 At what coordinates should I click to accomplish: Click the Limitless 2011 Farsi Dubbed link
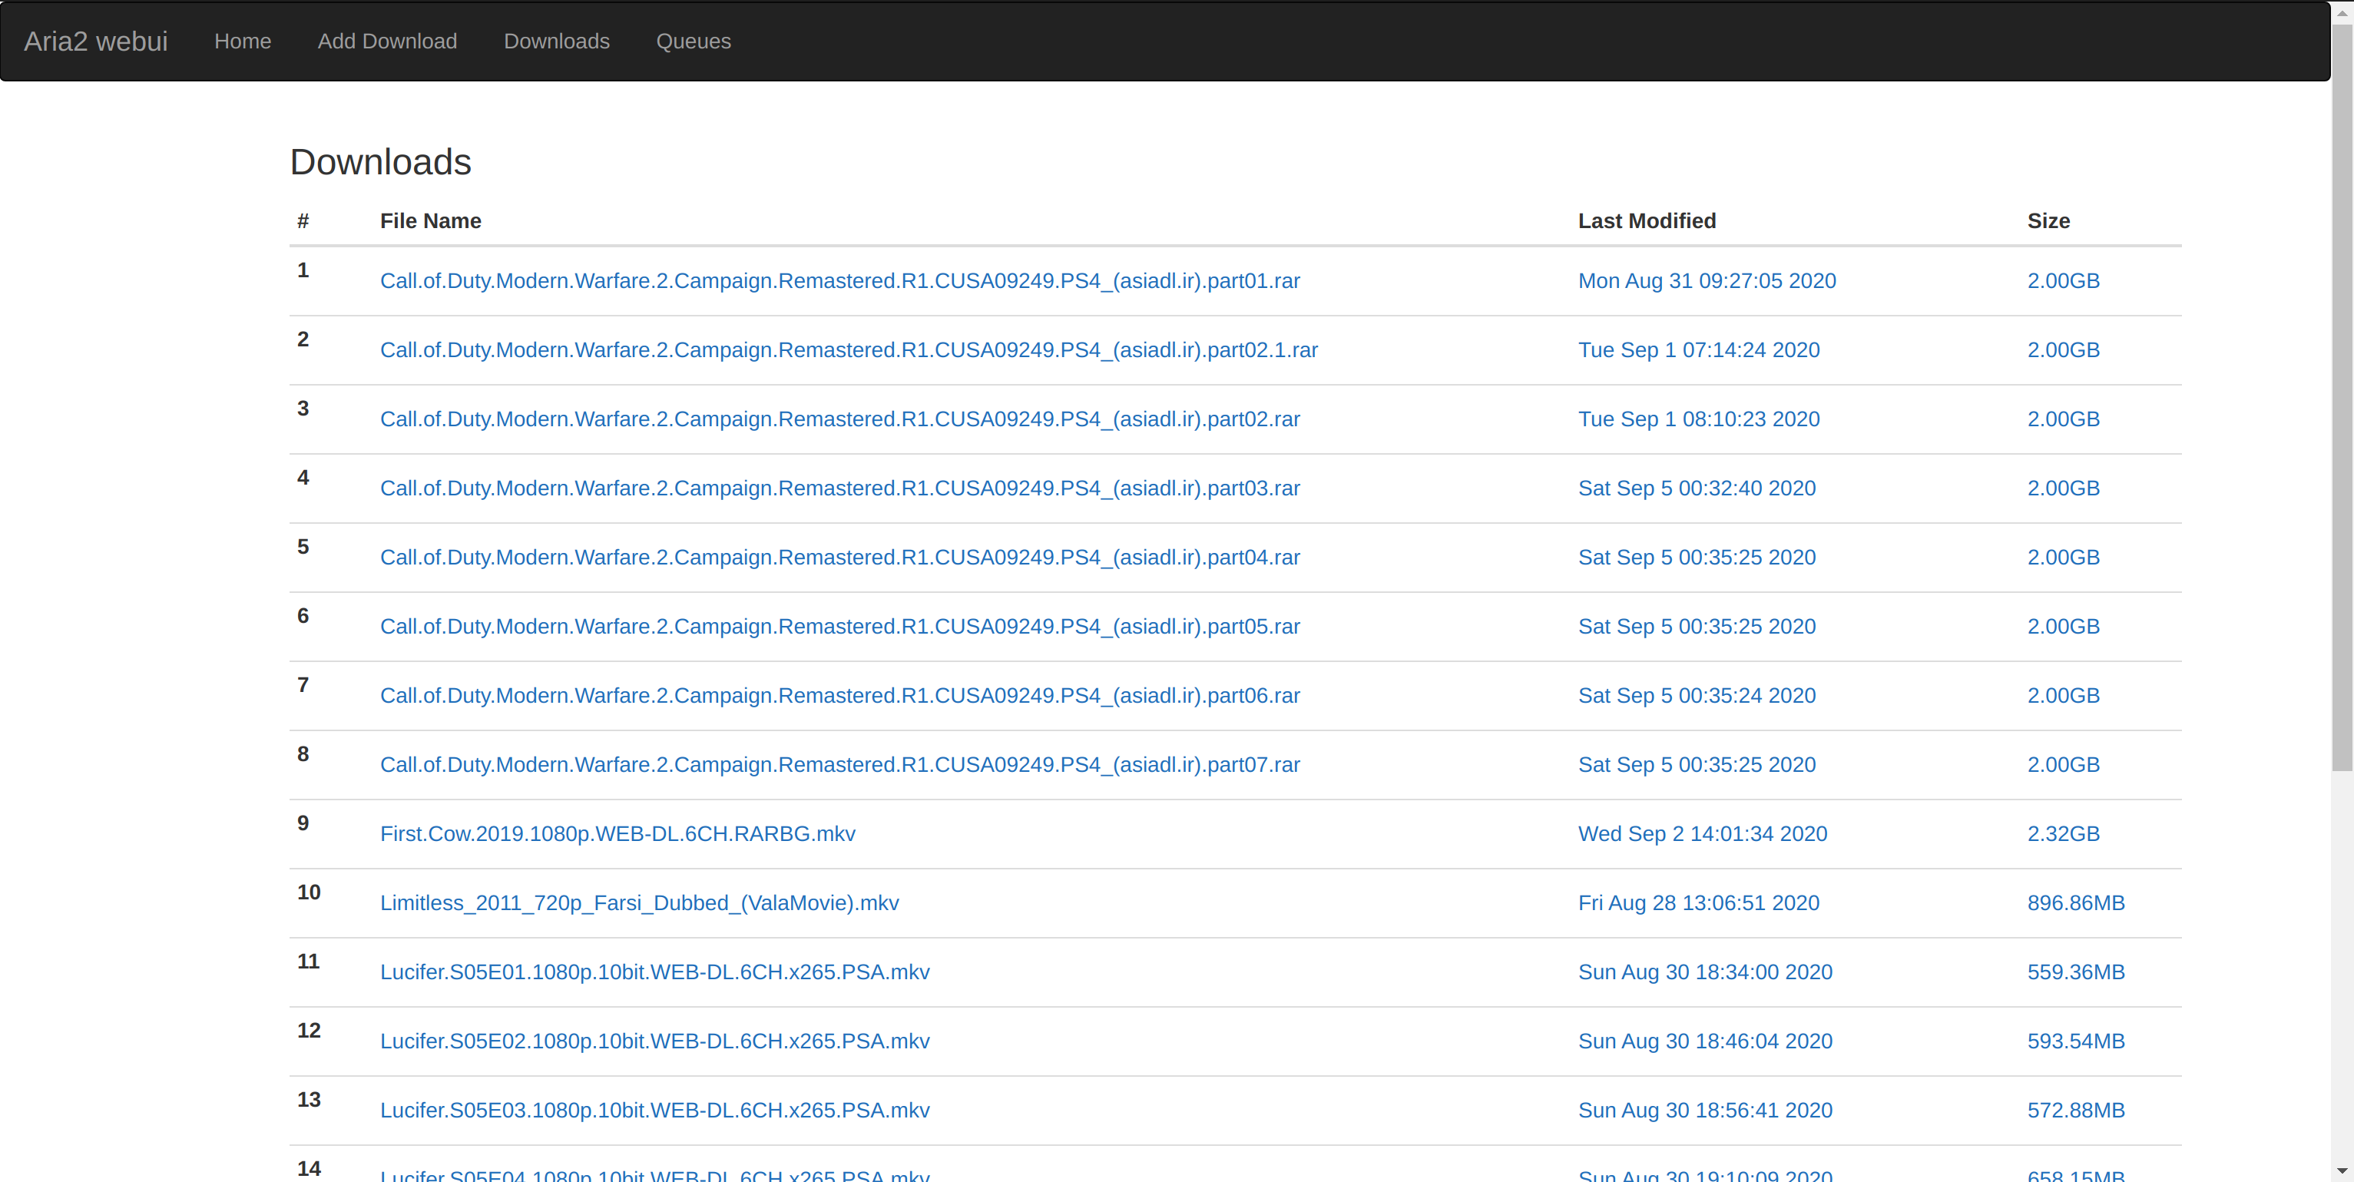tap(639, 902)
